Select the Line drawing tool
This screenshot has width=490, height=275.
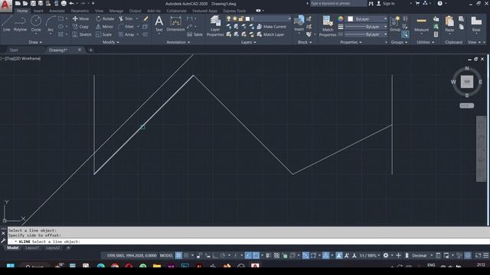click(6, 24)
